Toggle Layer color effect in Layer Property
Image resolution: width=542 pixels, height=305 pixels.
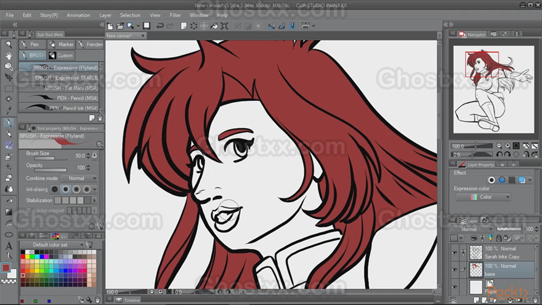pos(522,180)
